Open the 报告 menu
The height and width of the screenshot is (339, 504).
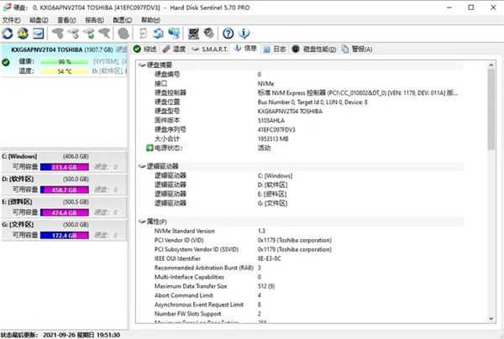pyautogui.click(x=94, y=20)
